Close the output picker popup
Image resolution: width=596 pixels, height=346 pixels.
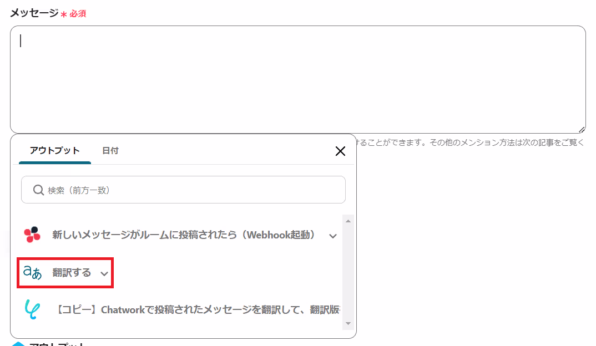coord(340,151)
